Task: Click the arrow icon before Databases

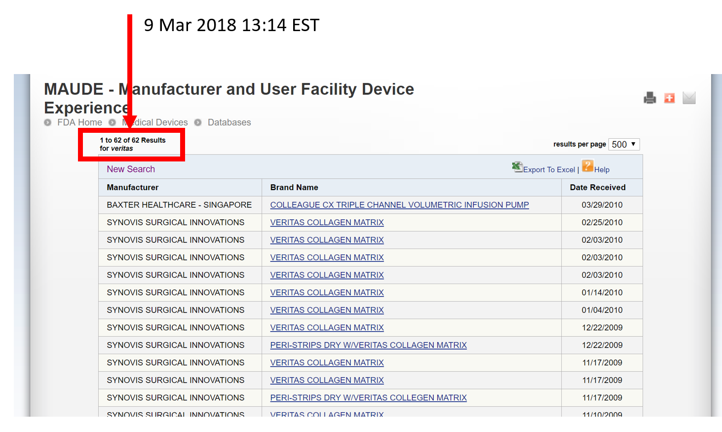Action: point(197,122)
